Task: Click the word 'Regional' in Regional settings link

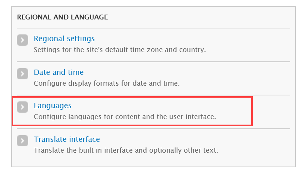Action: (49, 39)
